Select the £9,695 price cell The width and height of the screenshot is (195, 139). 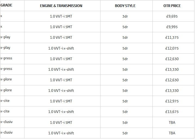tap(172, 16)
